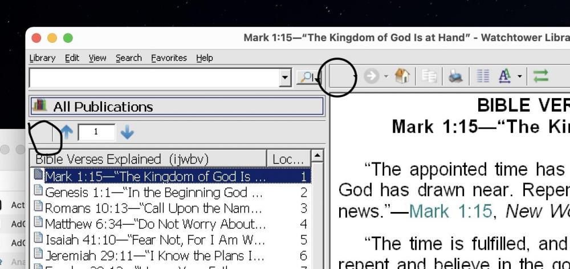The height and width of the screenshot is (269, 570).
Task: Click the blue down arrow for next result
Action: (127, 132)
